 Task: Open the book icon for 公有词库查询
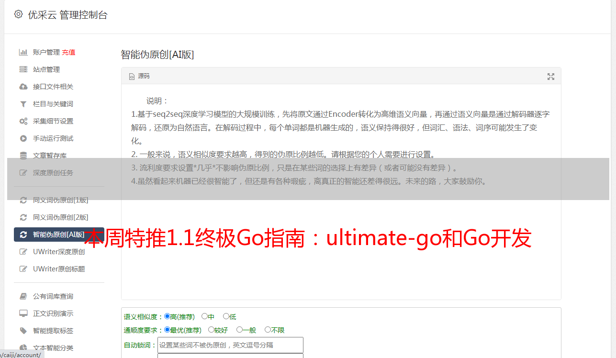[23, 296]
